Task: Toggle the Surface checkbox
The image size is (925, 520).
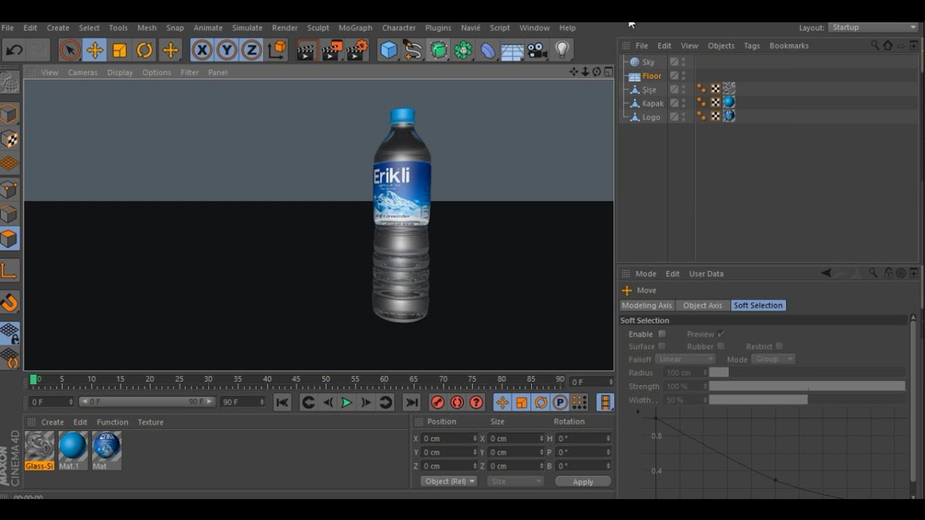Action: 661,347
